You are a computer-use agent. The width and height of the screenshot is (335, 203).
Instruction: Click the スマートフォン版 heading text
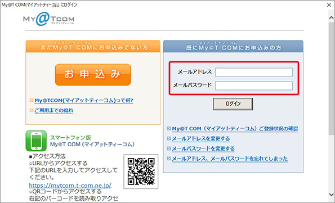tap(70, 138)
